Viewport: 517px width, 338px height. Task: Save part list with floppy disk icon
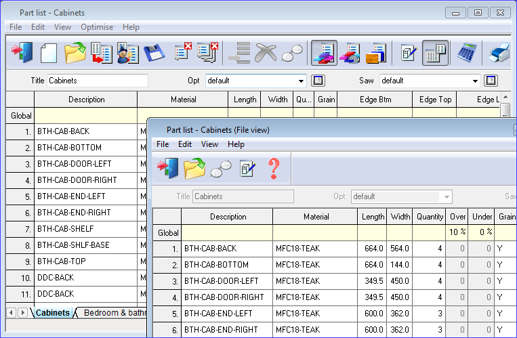[x=154, y=53]
